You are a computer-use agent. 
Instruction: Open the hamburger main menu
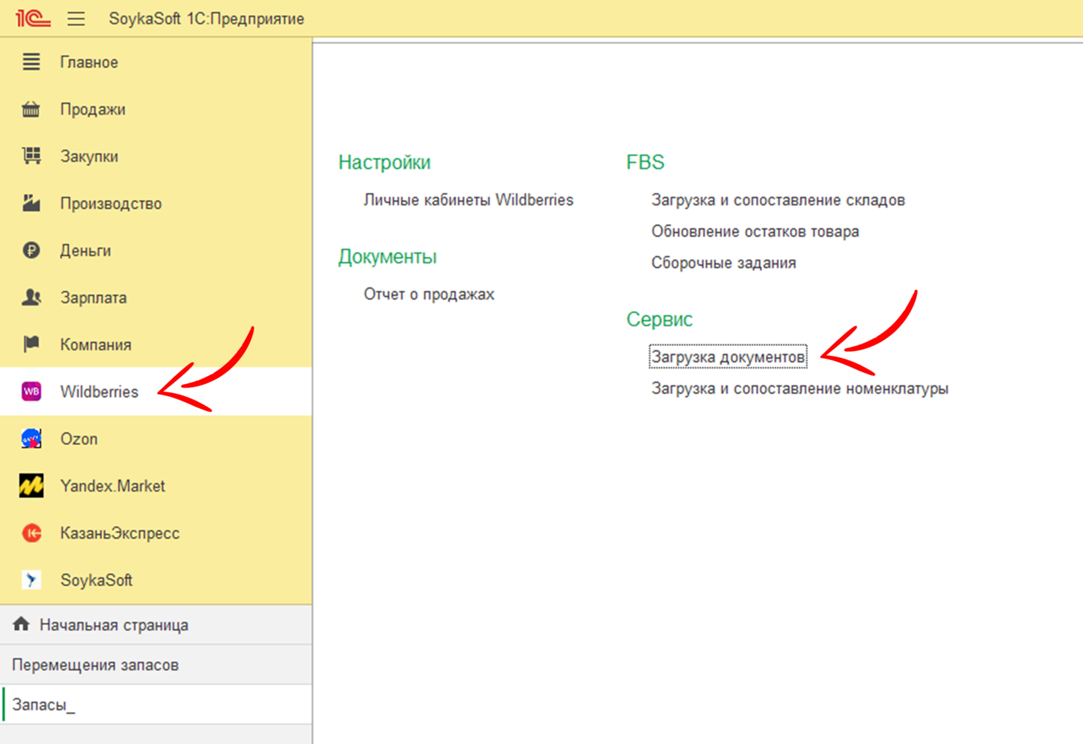[76, 19]
